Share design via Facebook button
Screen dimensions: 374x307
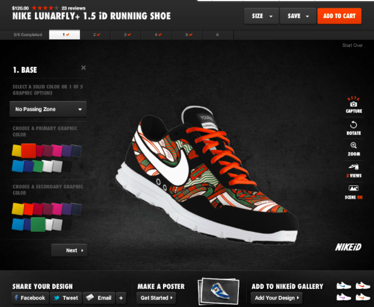coord(30,297)
